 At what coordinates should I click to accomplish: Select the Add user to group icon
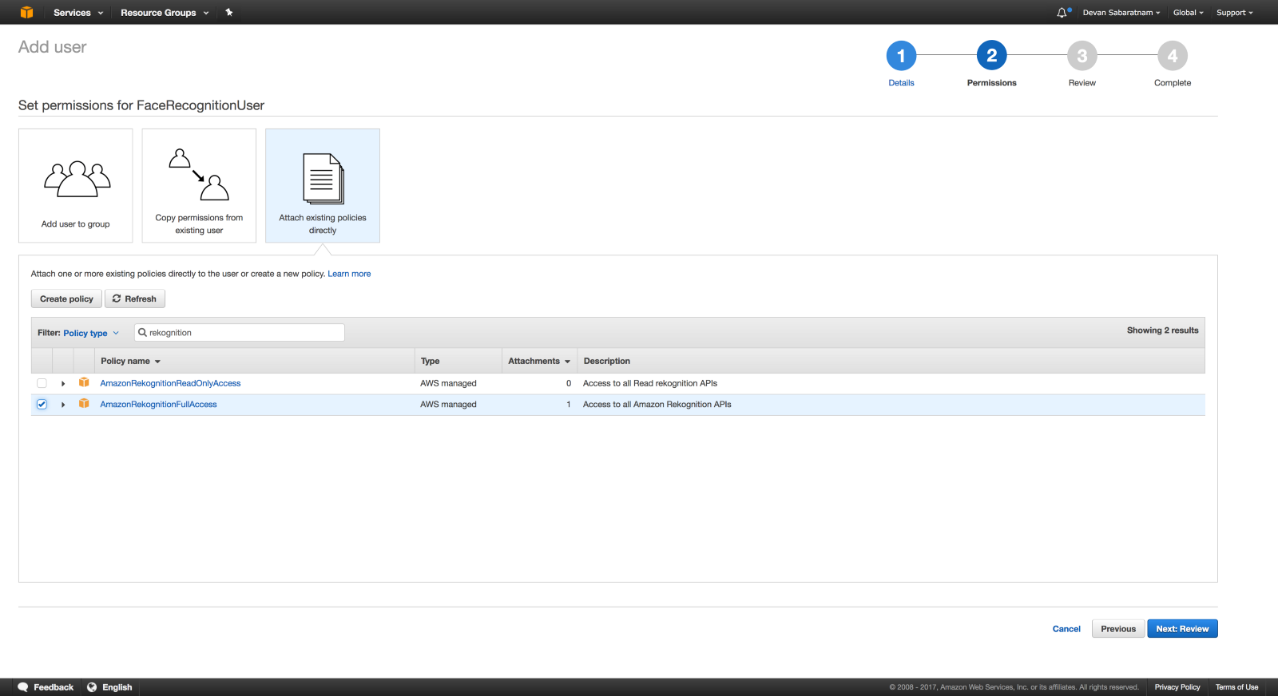[x=77, y=180]
